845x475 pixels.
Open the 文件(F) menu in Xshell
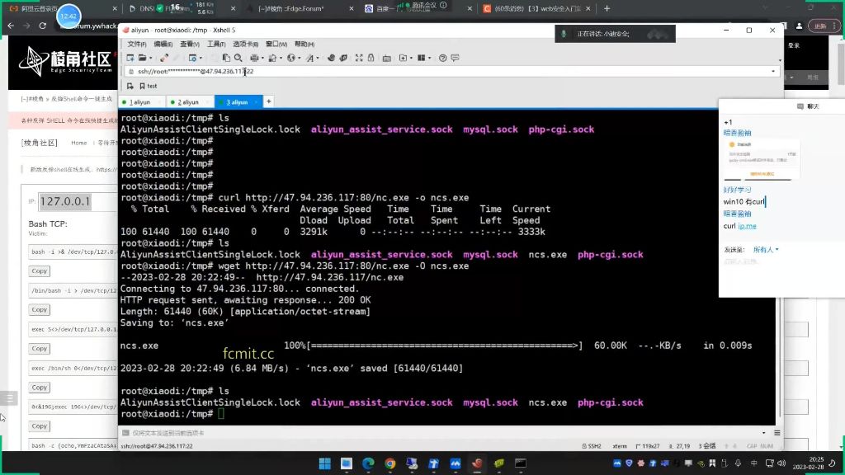pos(136,45)
